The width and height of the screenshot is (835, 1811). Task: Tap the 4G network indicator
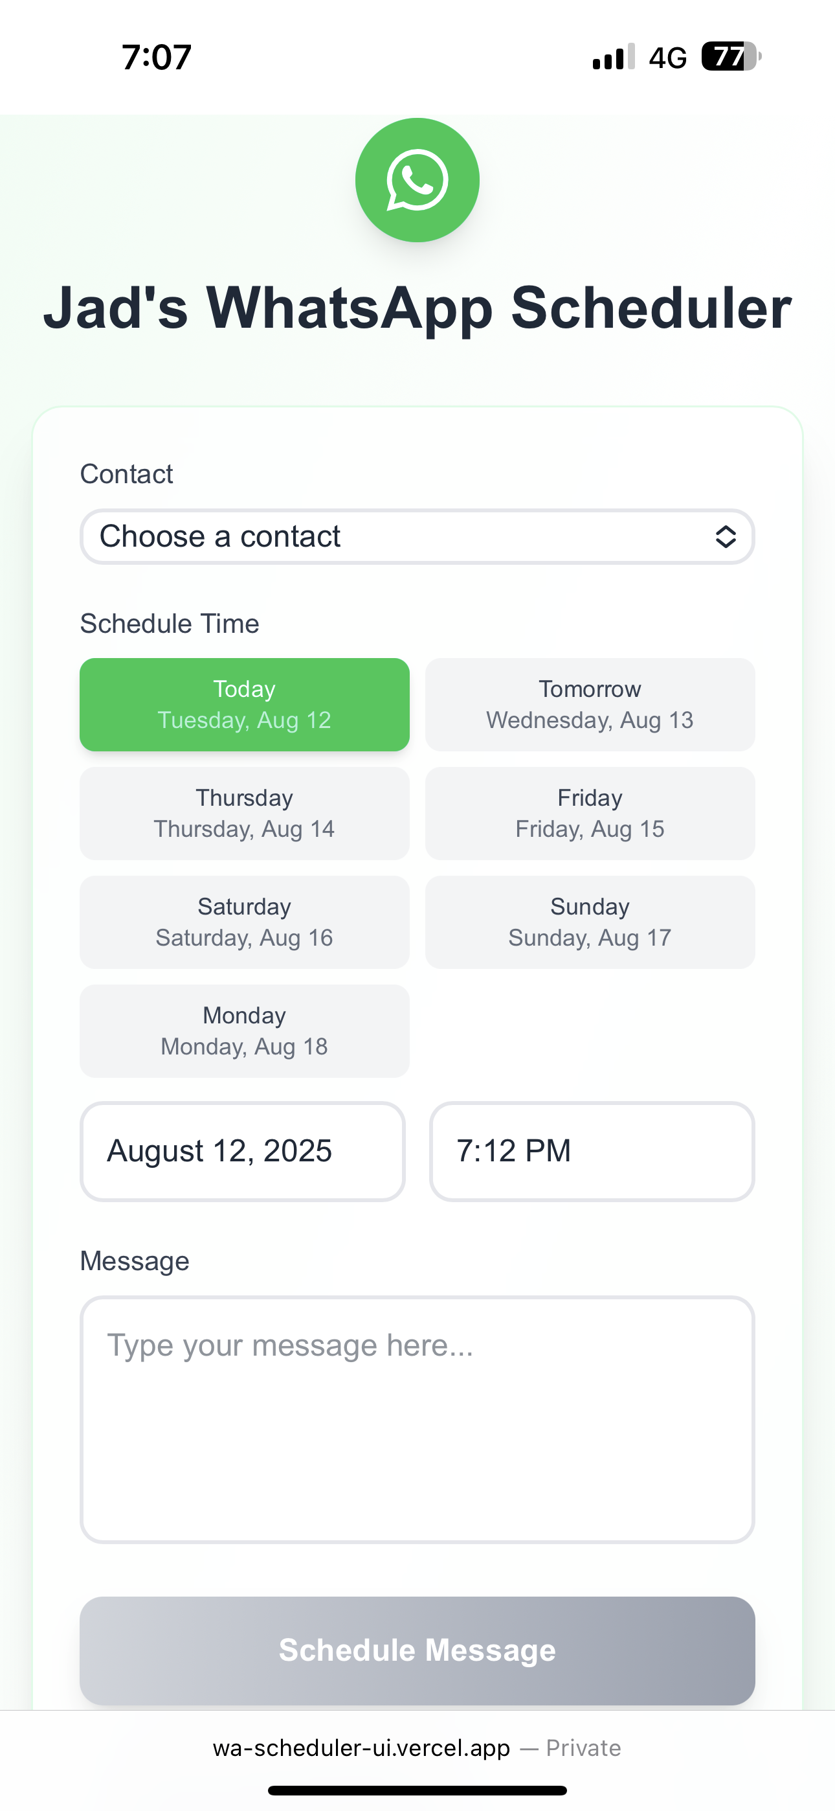(x=667, y=58)
